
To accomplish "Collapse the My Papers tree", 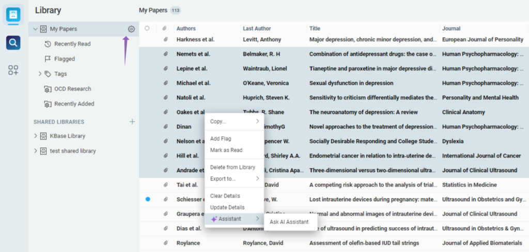I will (35, 29).
